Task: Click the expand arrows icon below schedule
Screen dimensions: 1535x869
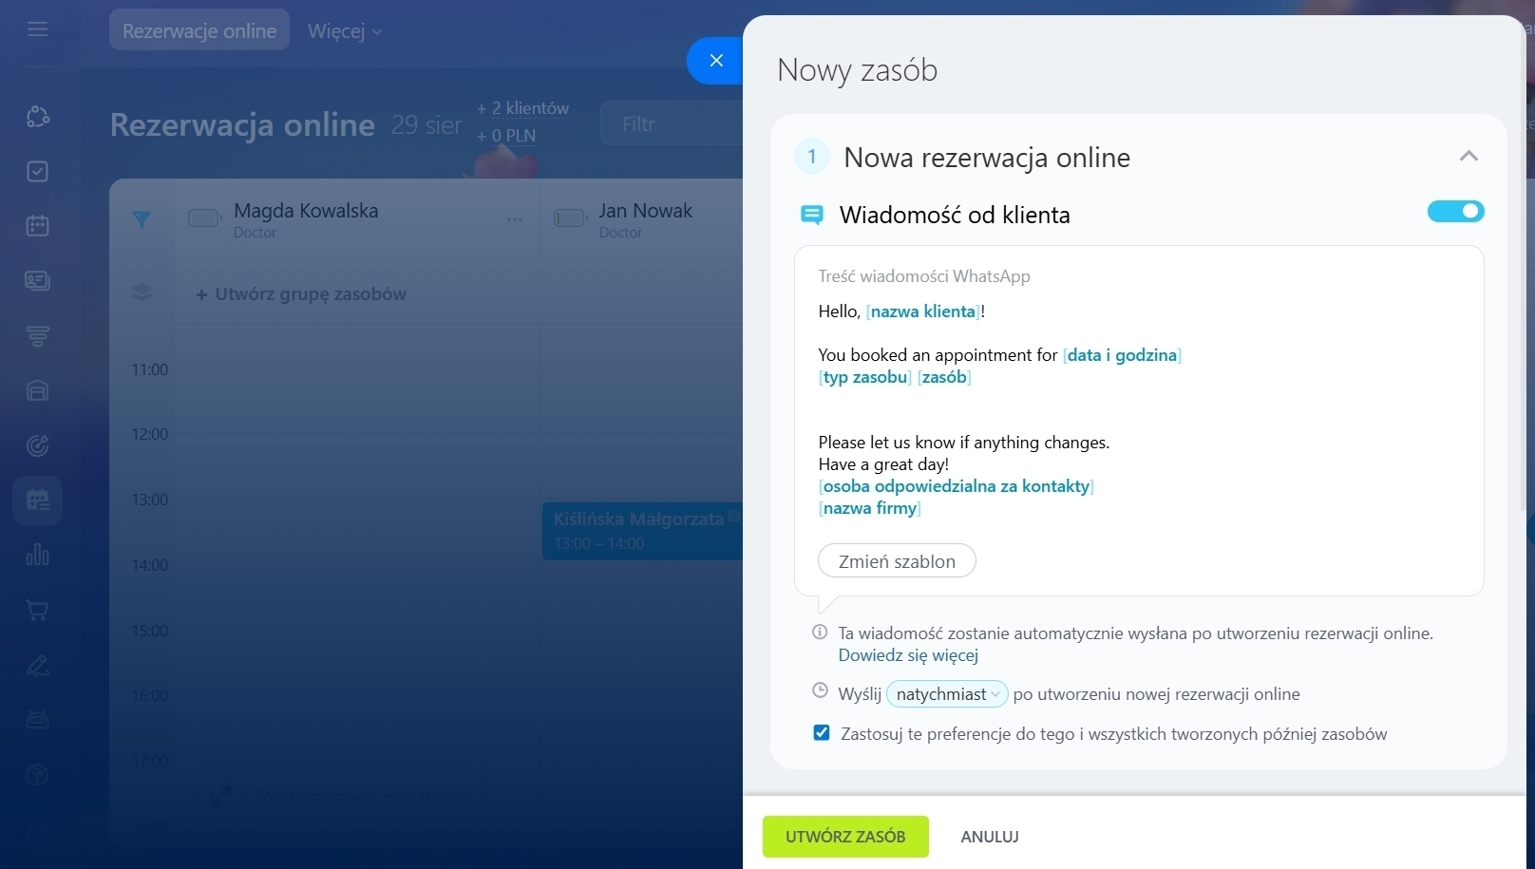Action: pos(221,796)
